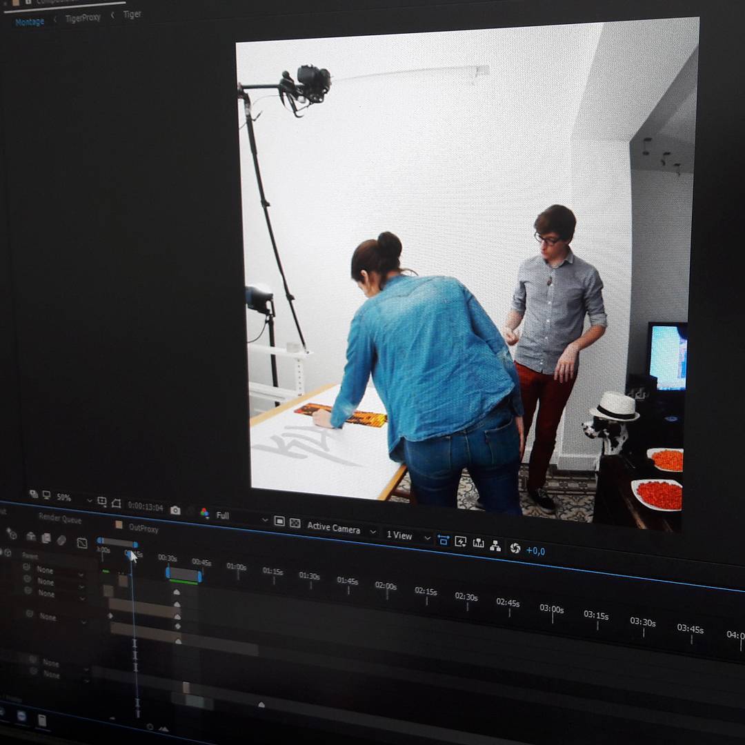
Task: Enable the Region of Interest icon
Action: pos(279,521)
